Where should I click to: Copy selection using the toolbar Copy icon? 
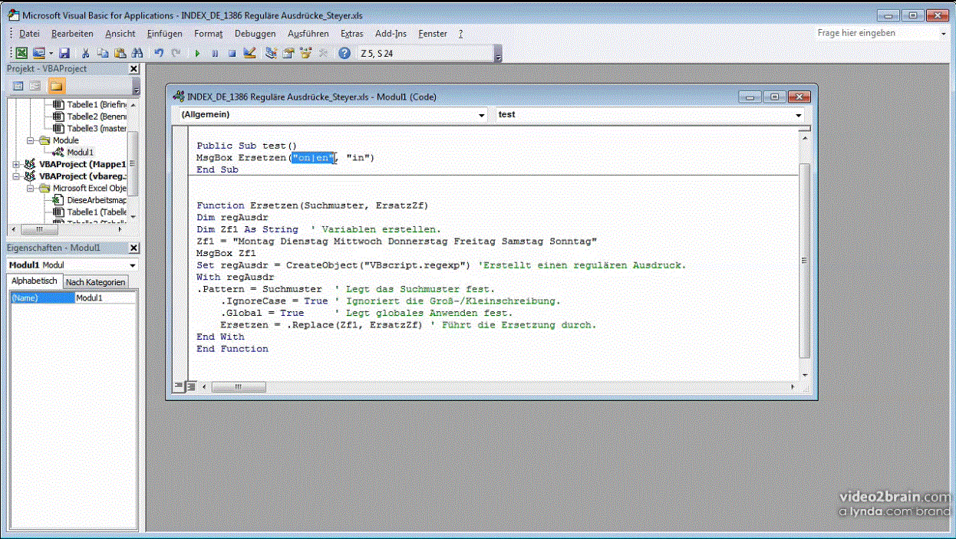pyautogui.click(x=103, y=53)
